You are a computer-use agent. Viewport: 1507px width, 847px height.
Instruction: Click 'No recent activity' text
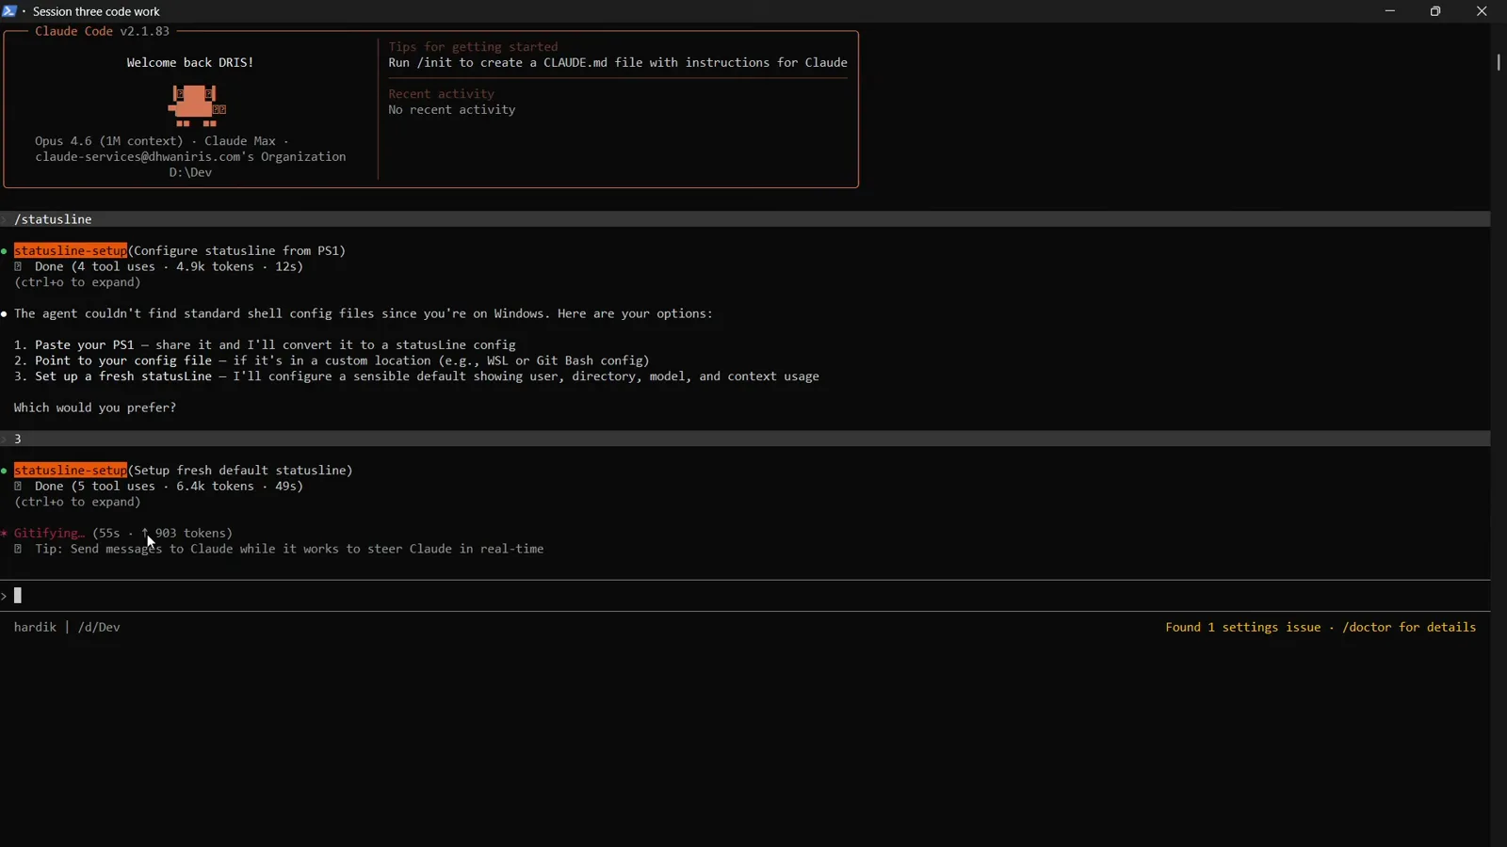[x=452, y=110]
